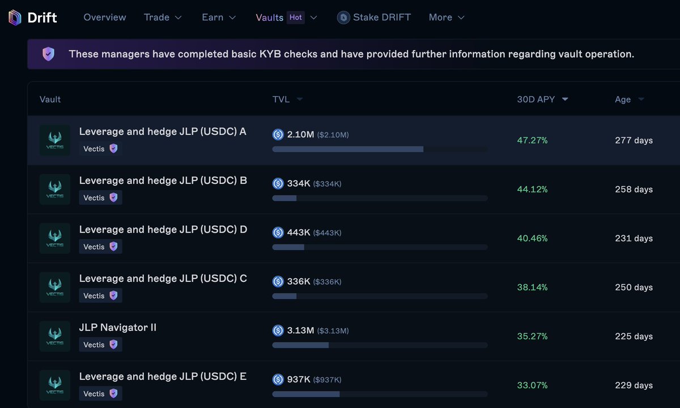
Task: Click TVL capacity bar for JLP (USDC) B
Action: [380, 199]
